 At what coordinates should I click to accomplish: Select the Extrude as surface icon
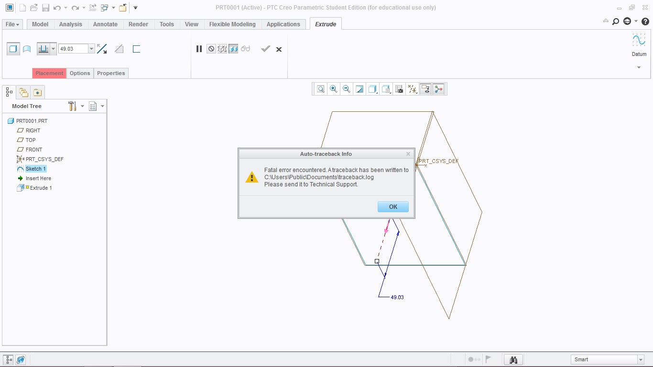(27, 49)
